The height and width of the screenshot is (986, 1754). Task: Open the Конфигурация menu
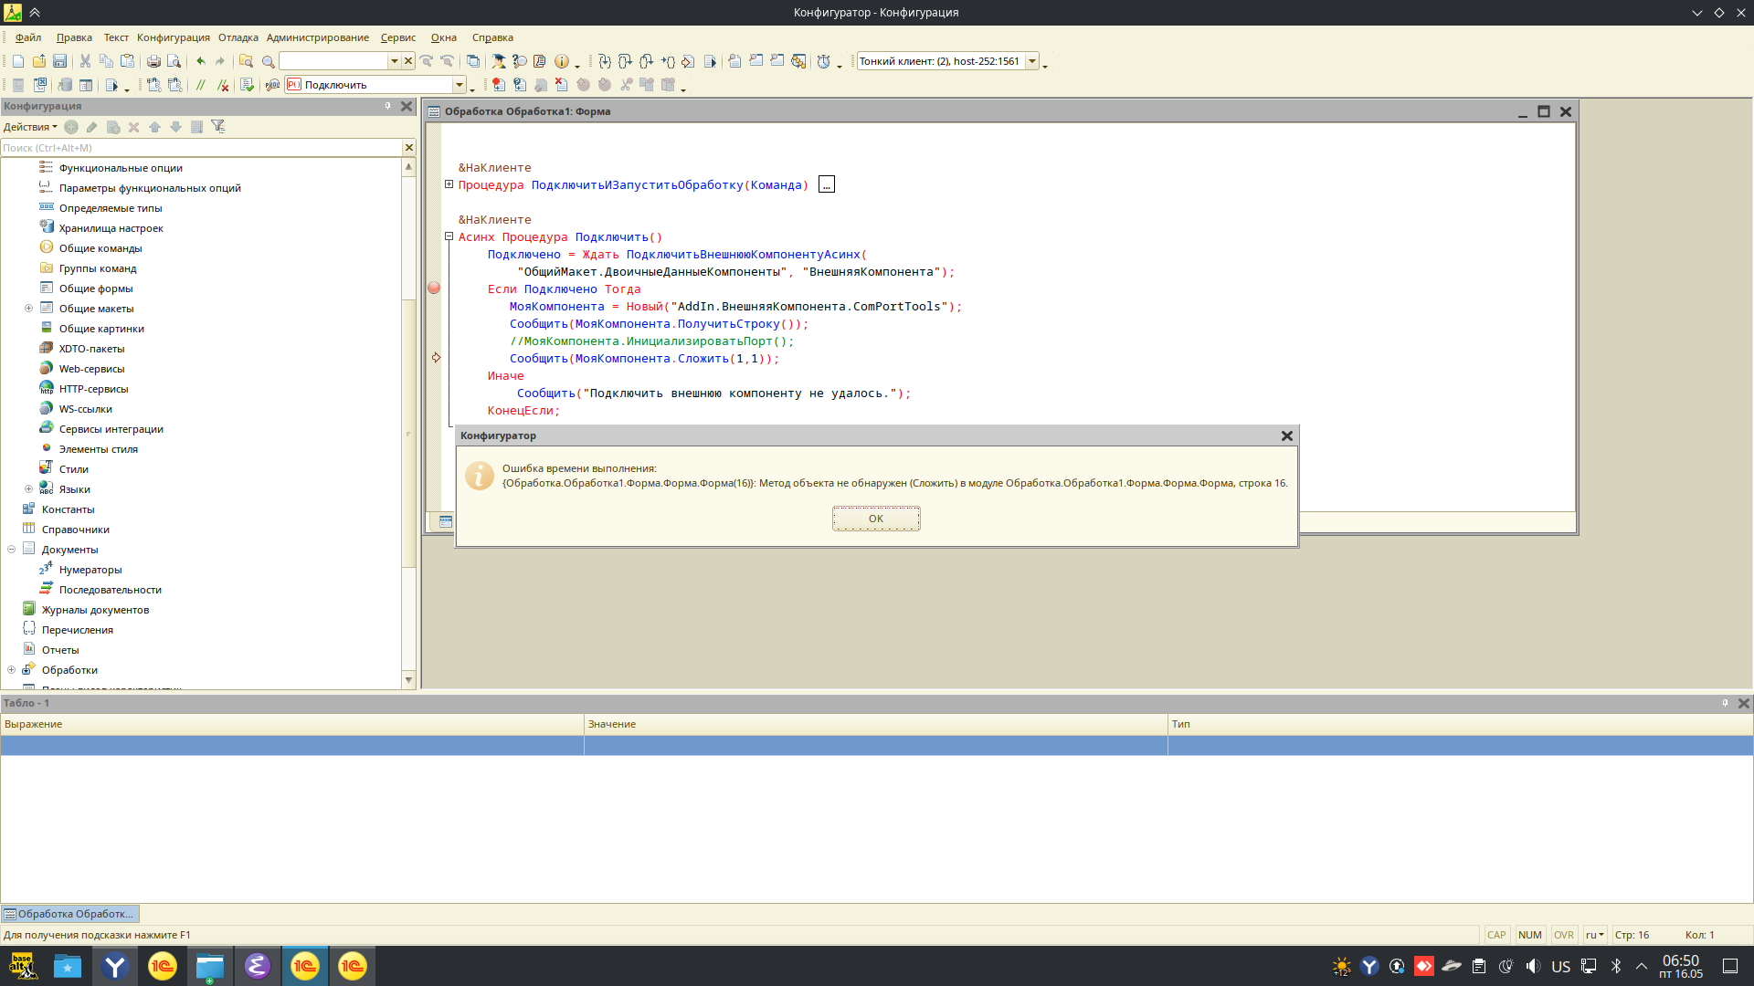174,37
